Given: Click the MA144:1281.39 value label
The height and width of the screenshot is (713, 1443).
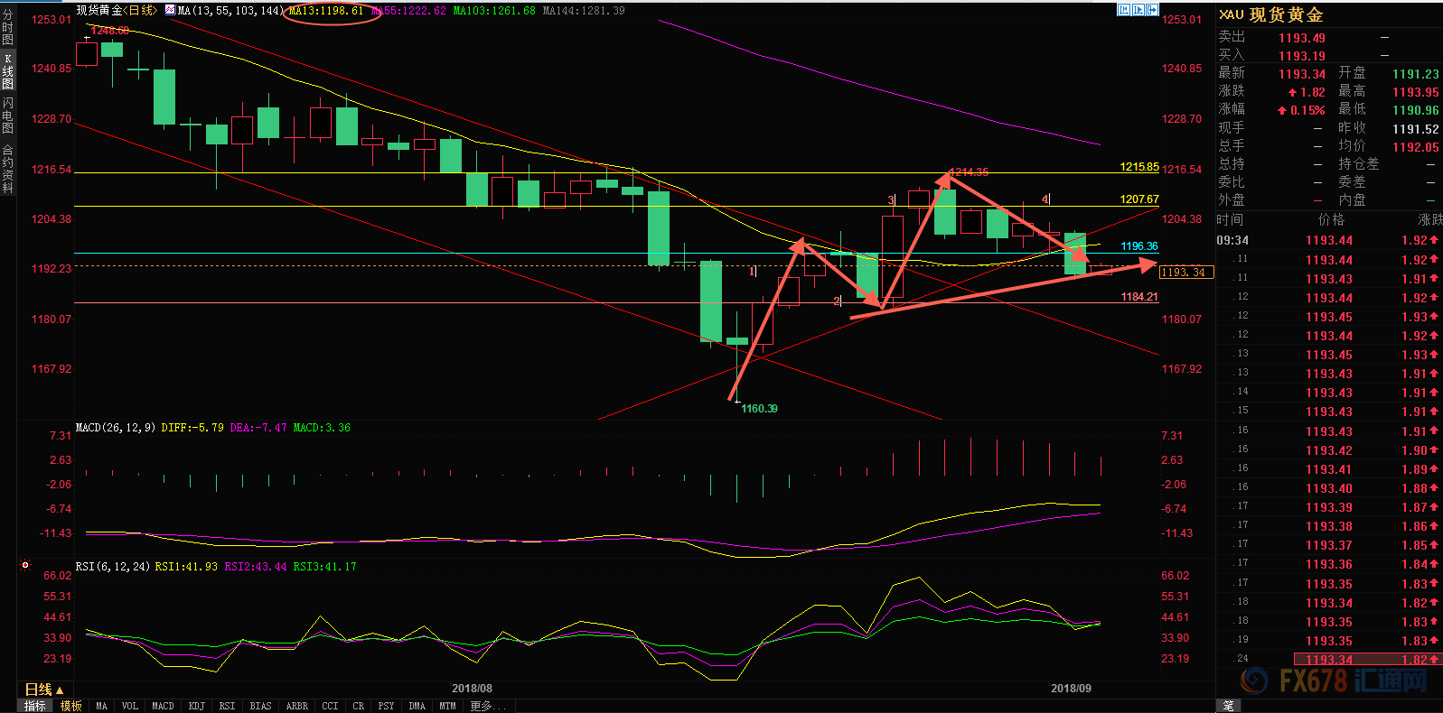Looking at the screenshot, I should (x=583, y=11).
